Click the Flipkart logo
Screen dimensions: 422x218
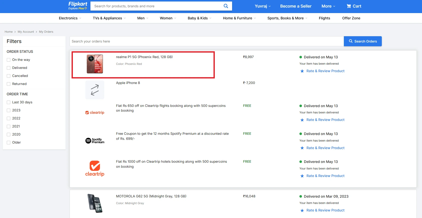78,4
